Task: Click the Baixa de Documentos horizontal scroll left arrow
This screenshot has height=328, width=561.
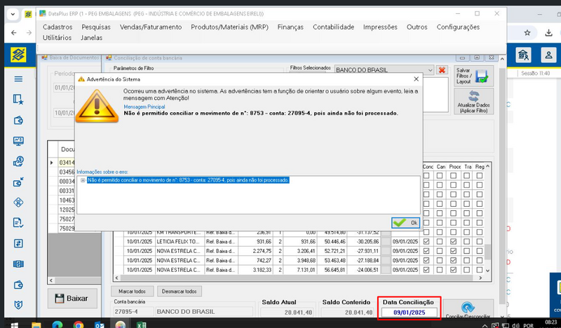Action: coord(51,280)
